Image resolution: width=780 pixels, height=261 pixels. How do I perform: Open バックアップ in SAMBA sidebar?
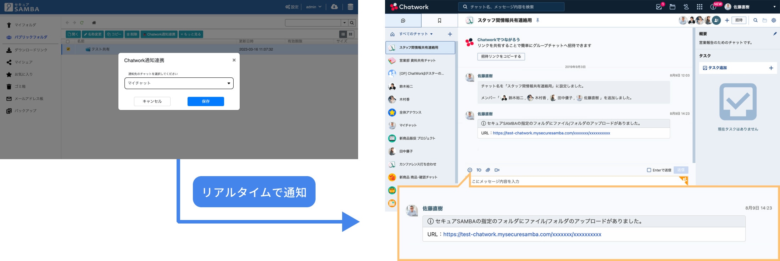pos(21,111)
